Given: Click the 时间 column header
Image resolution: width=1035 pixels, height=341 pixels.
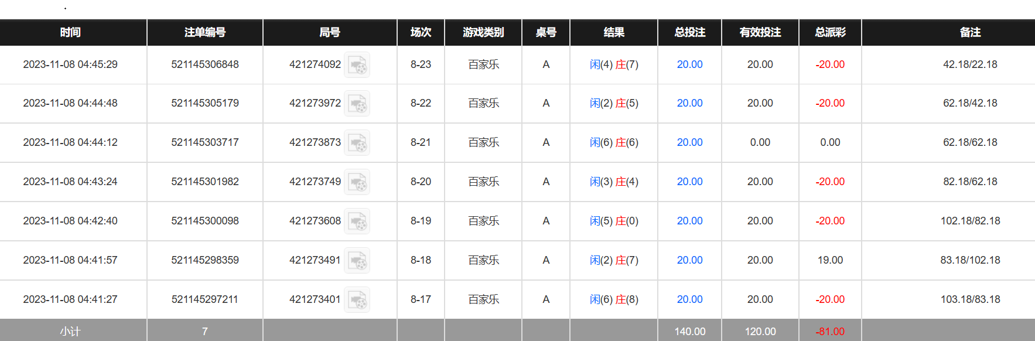Looking at the screenshot, I should (70, 32).
